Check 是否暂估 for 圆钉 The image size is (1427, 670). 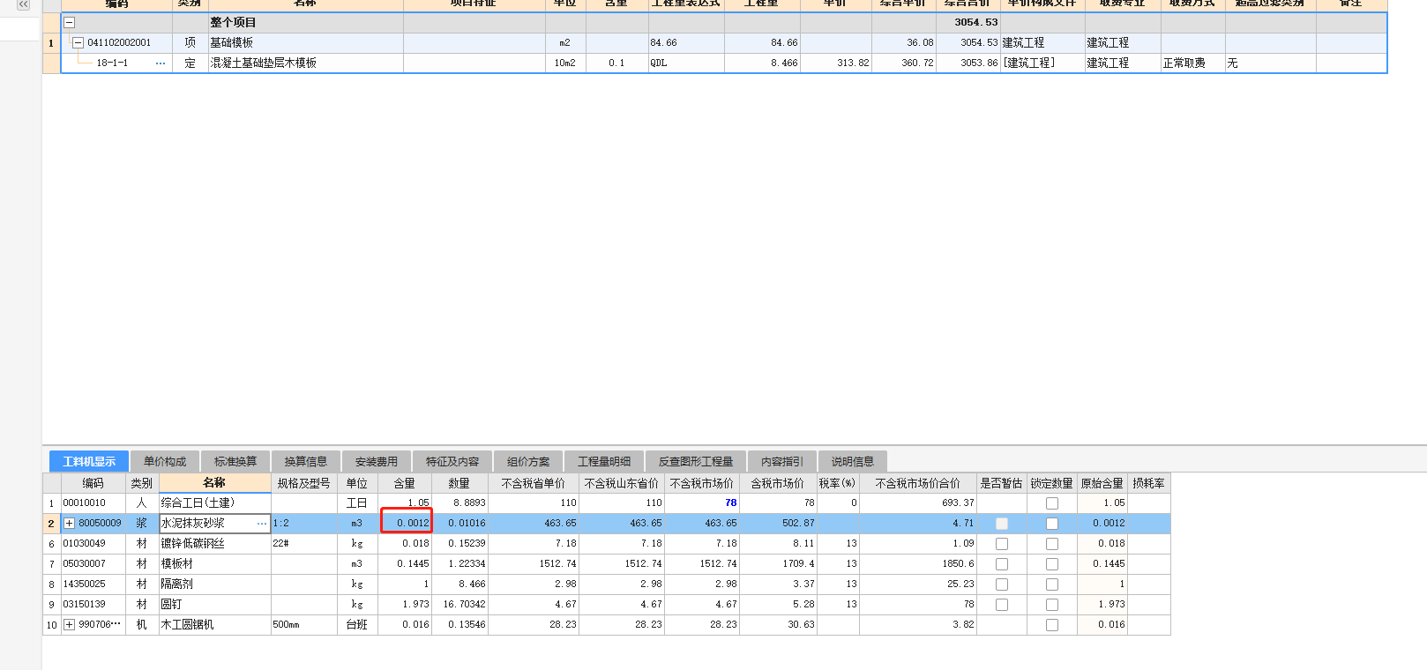click(1002, 605)
